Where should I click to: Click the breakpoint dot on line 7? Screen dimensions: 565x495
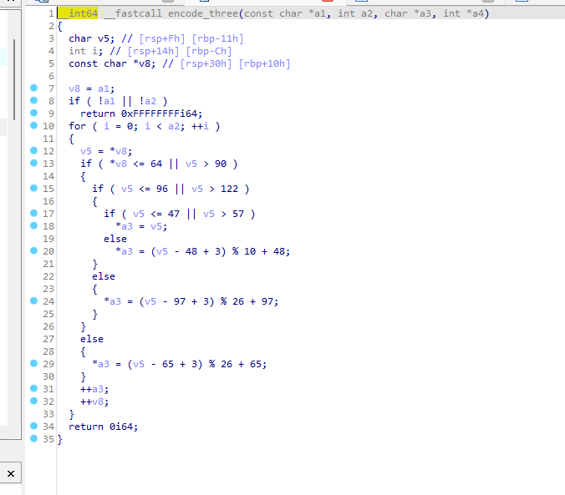33,88
